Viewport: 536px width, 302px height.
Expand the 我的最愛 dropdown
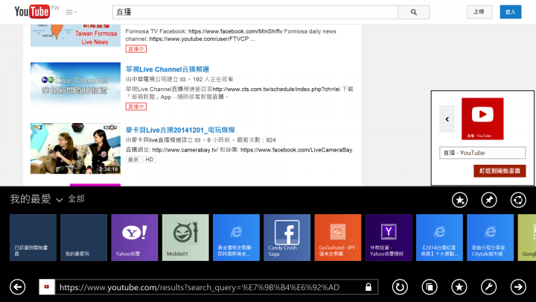point(36,199)
